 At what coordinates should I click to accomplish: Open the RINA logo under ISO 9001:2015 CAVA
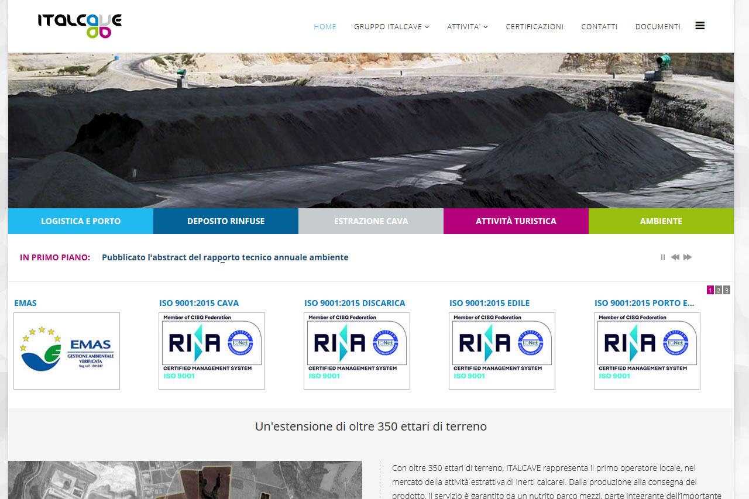coord(212,351)
